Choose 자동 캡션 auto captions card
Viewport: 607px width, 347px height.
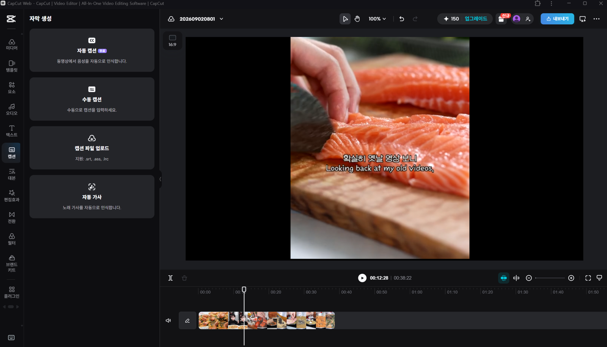92,50
